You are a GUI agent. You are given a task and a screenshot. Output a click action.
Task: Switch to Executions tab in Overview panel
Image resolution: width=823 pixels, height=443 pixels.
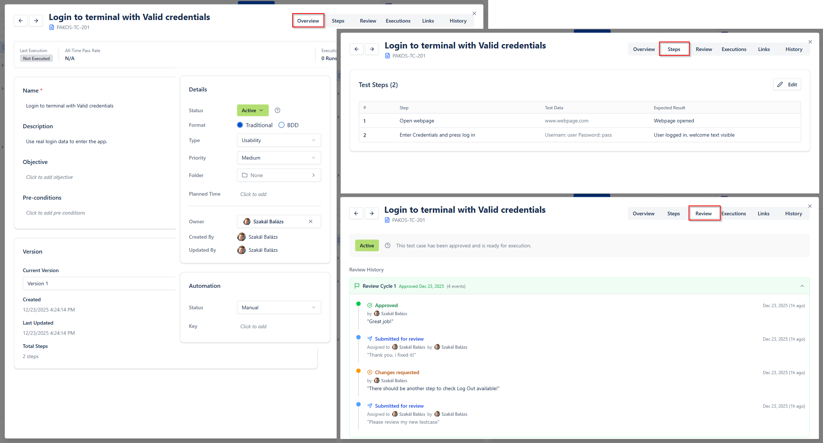398,21
